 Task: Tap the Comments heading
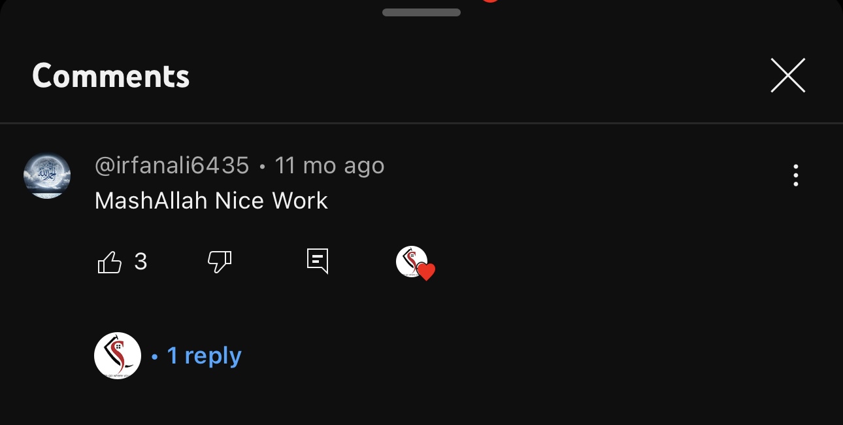(111, 76)
